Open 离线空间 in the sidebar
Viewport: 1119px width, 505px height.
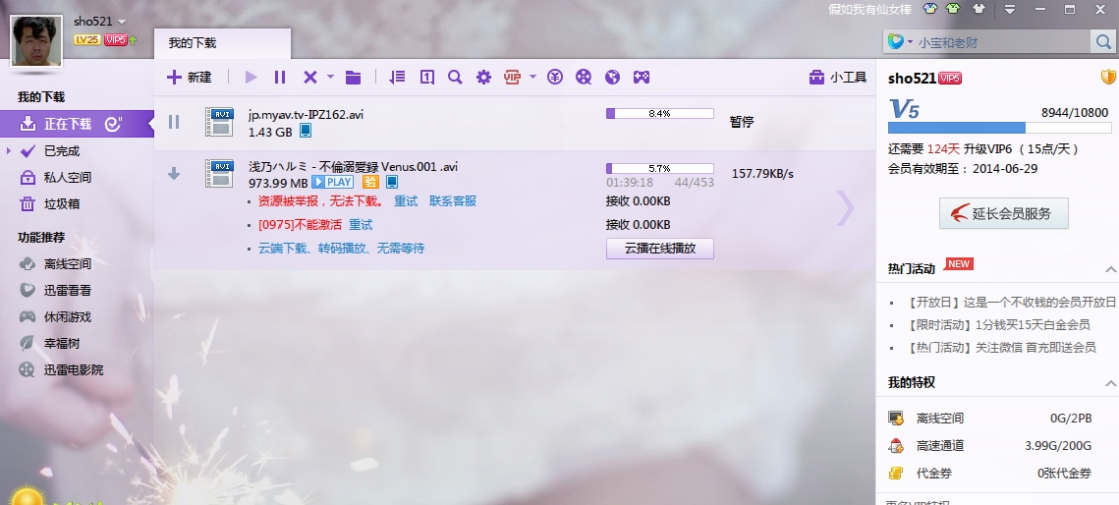(x=68, y=264)
